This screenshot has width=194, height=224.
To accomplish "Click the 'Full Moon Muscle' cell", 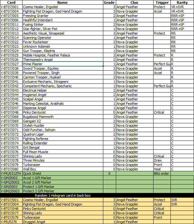I will click(x=63, y=152).
